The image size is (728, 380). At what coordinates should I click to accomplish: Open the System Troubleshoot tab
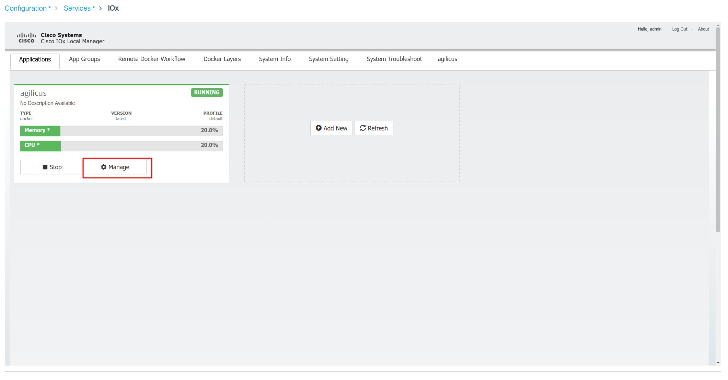point(394,59)
